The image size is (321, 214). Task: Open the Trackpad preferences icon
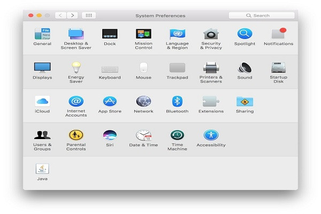(177, 67)
